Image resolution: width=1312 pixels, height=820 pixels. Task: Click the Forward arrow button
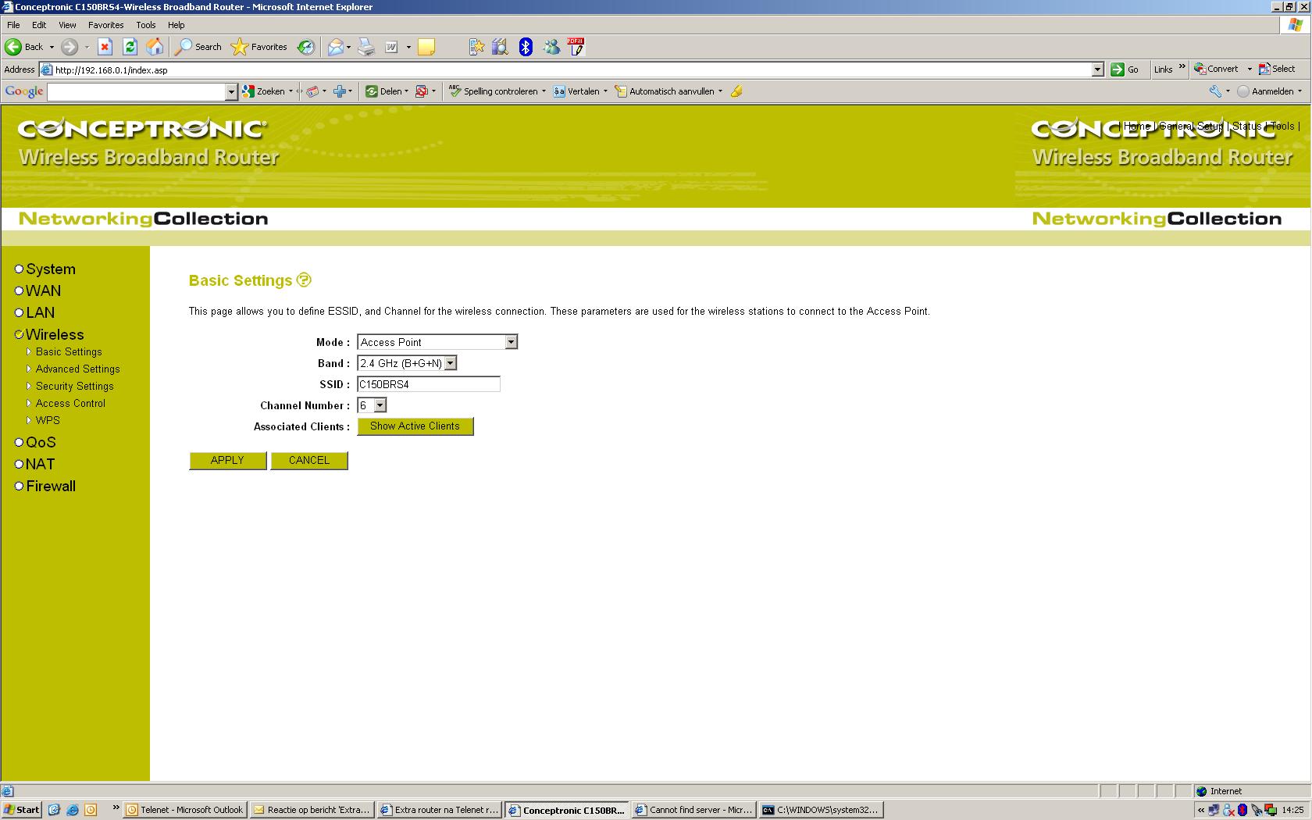[x=70, y=47]
